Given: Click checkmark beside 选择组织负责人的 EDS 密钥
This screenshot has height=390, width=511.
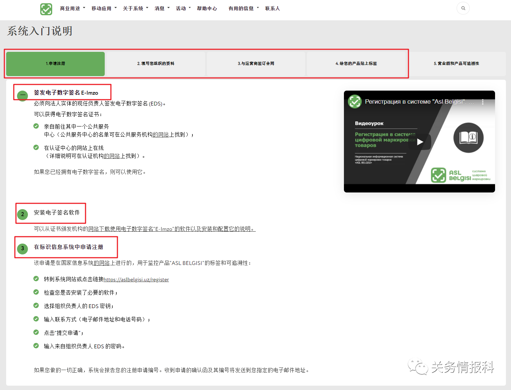Looking at the screenshot, I should pos(36,306).
